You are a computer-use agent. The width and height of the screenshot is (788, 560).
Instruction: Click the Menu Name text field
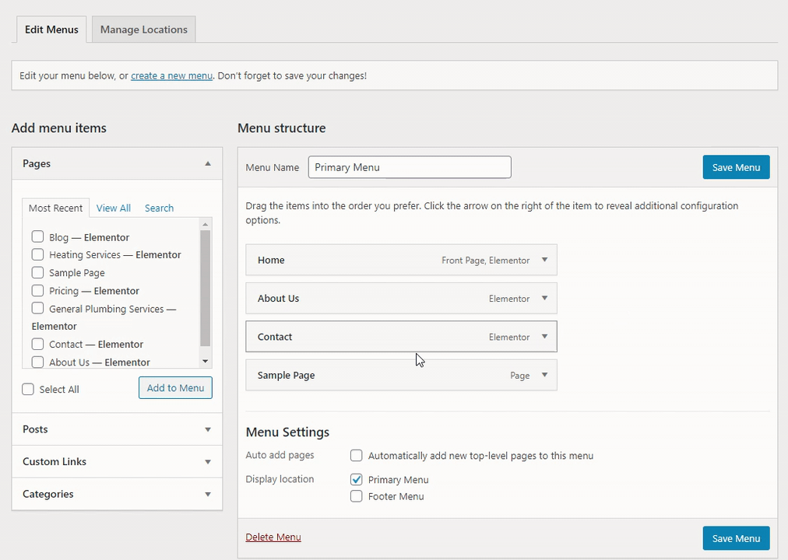(410, 167)
